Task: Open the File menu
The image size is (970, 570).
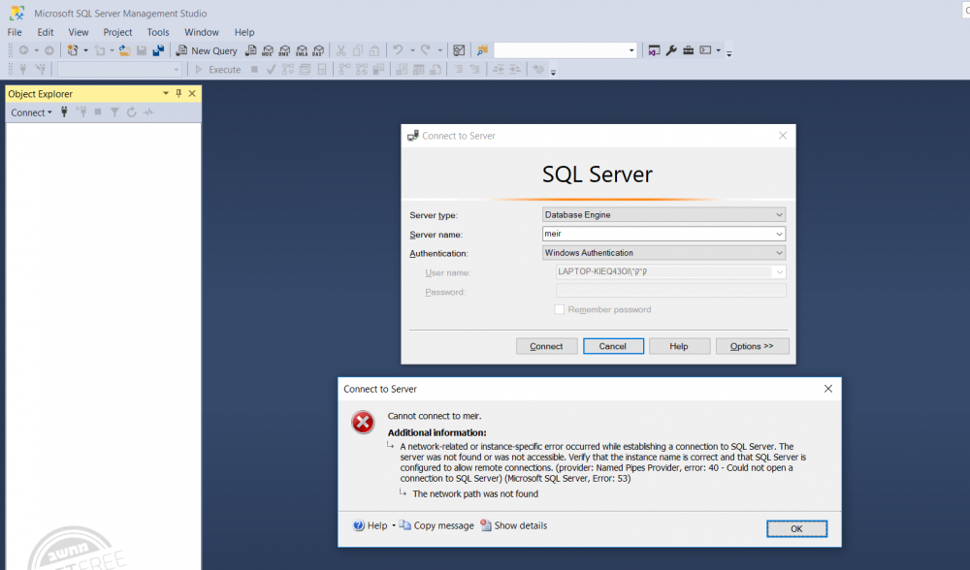Action: (x=15, y=32)
